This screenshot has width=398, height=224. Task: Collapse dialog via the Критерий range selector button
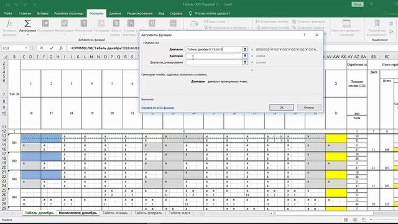click(245, 55)
